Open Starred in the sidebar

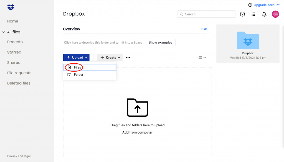tap(14, 52)
